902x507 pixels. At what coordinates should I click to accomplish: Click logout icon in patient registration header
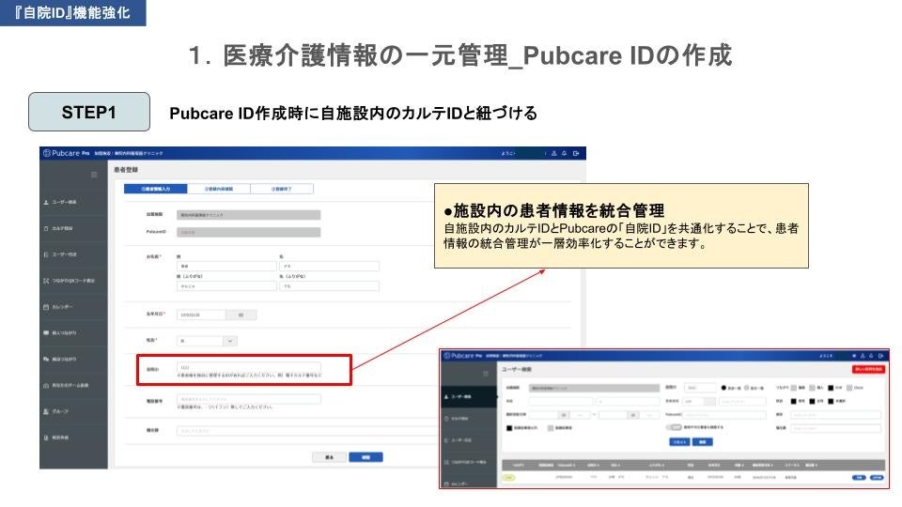(x=576, y=153)
